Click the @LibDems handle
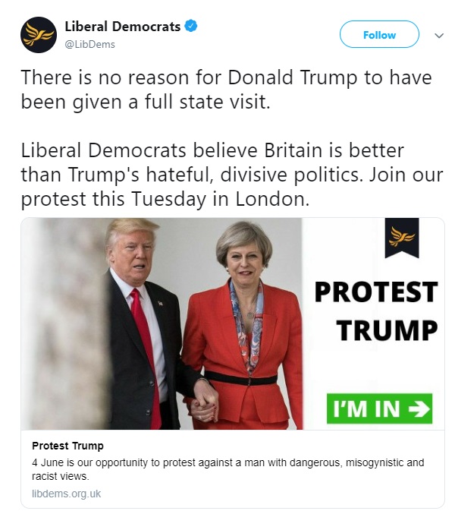 [89, 44]
